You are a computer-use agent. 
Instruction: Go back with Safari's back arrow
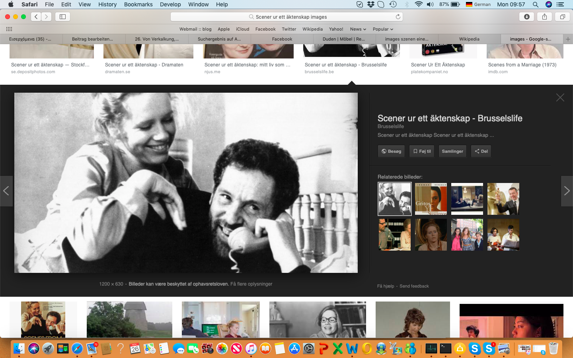click(36, 17)
